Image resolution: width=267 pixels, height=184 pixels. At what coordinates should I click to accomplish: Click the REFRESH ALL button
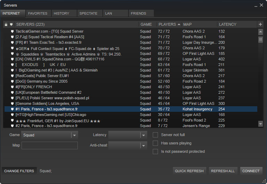tap(223, 171)
